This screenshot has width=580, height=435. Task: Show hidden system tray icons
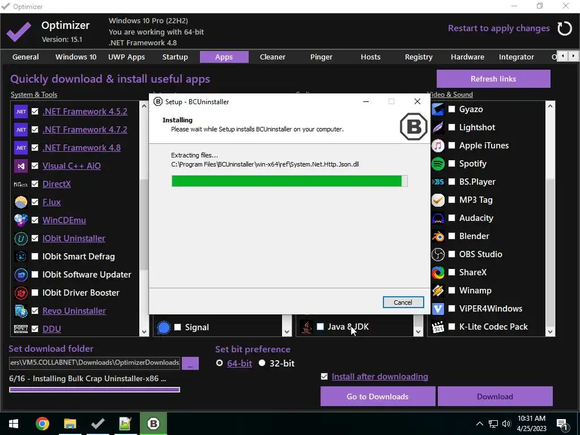(x=479, y=424)
